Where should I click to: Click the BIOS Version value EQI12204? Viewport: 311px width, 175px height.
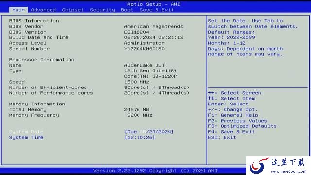pyautogui.click(x=137, y=32)
